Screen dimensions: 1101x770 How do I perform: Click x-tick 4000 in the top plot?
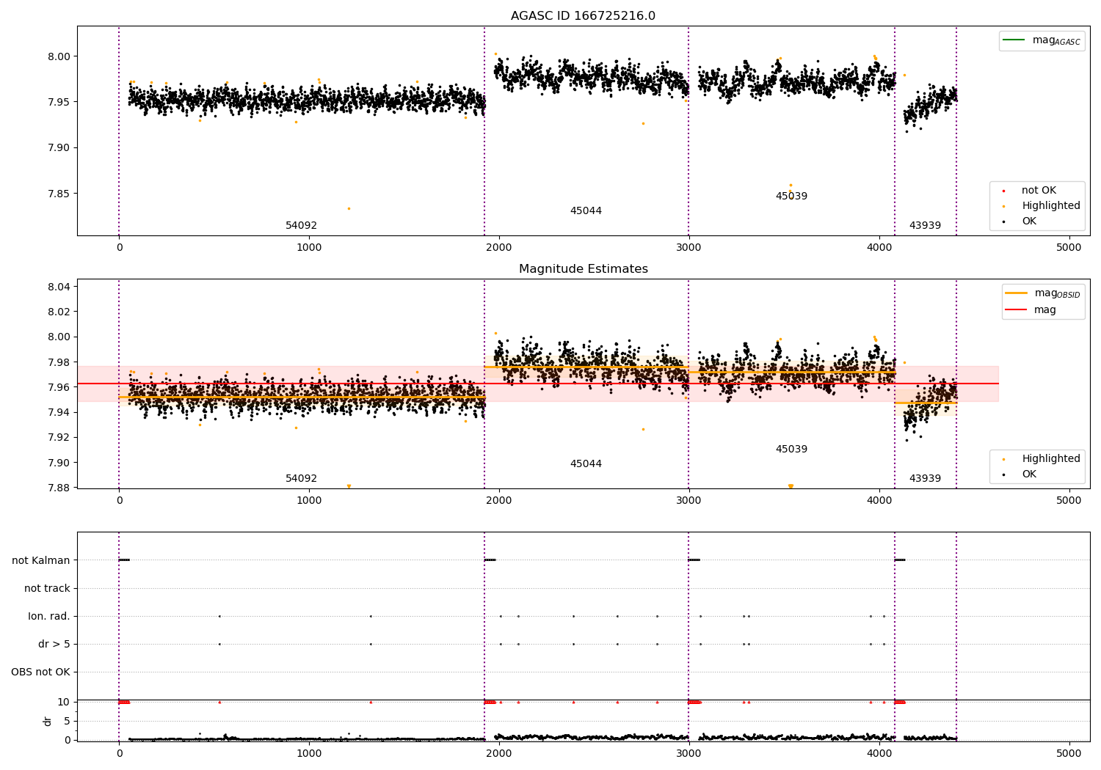coord(879,247)
